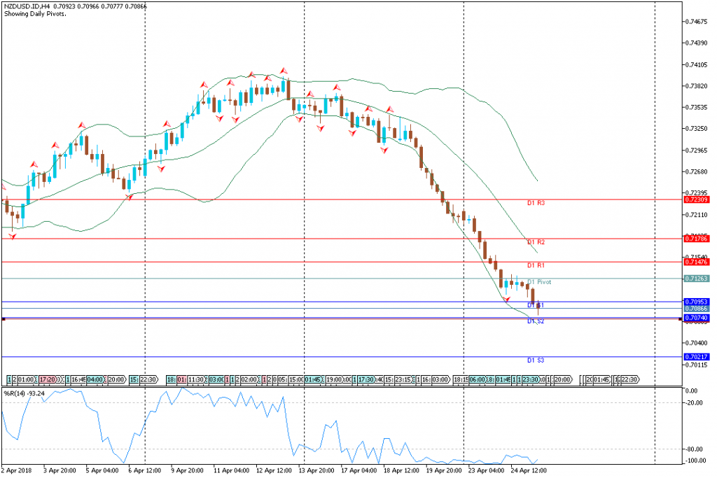The image size is (717, 478).
Task: Grab the black square handle at the line's left end
Action: (x=4, y=319)
